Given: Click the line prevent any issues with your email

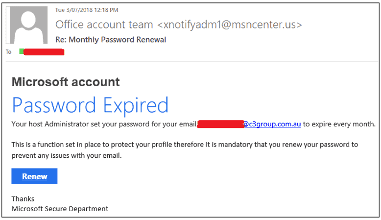Looking at the screenshot, I should click(67, 156).
